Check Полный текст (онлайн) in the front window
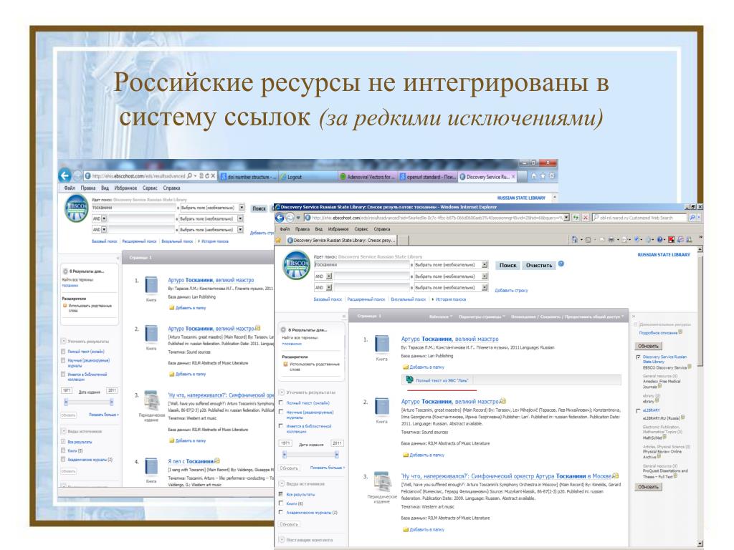 point(281,402)
